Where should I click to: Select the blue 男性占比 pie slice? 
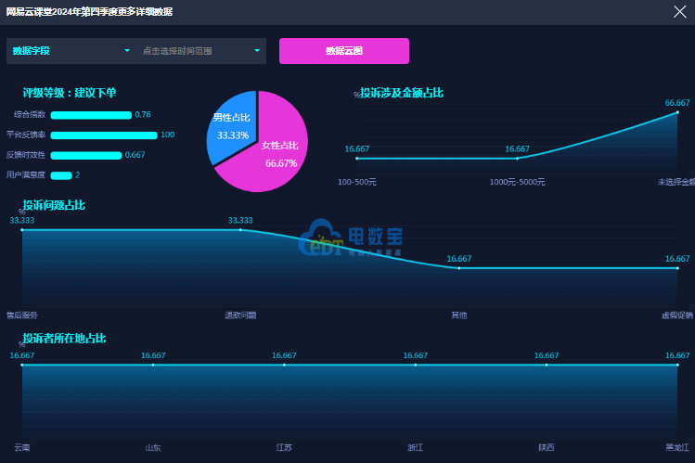232,125
